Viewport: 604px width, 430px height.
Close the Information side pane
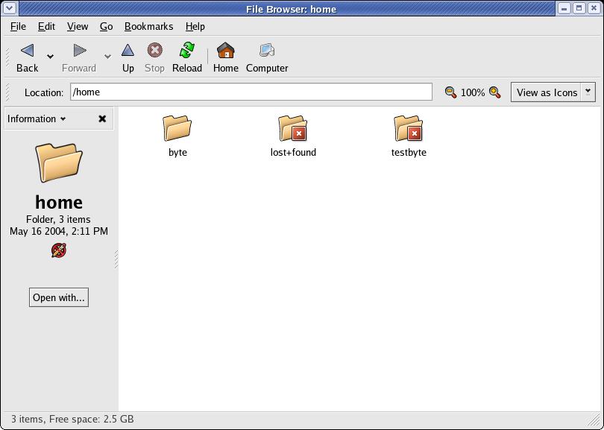102,119
